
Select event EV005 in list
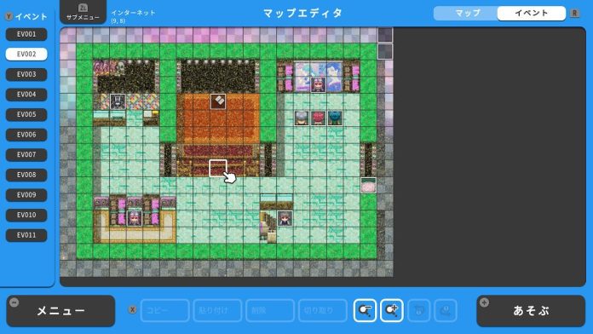(x=26, y=114)
